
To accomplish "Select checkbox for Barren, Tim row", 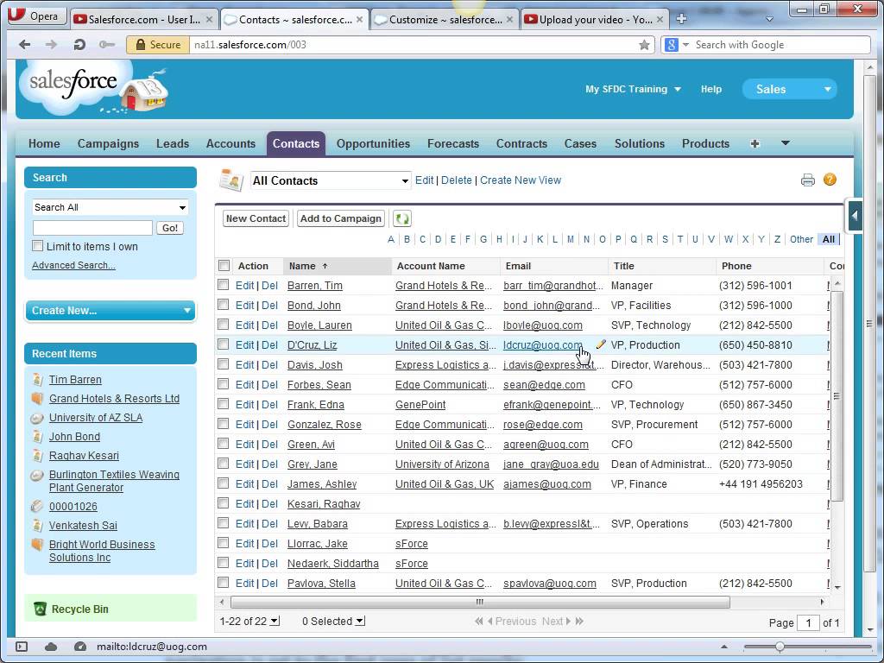I will [x=224, y=285].
